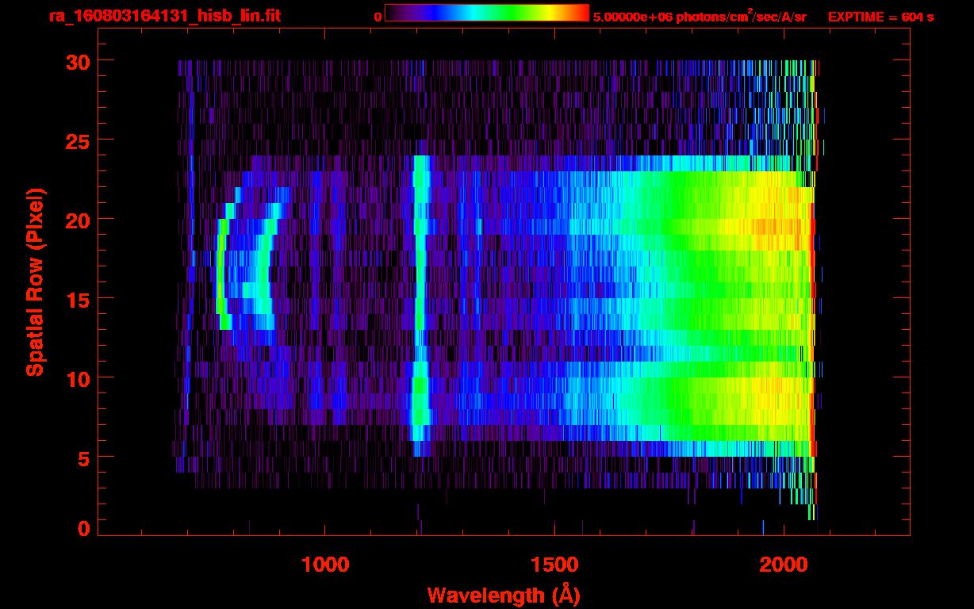Image resolution: width=974 pixels, height=609 pixels.
Task: Click the Spatial Row (Pixel) axis label
Action: [36, 282]
